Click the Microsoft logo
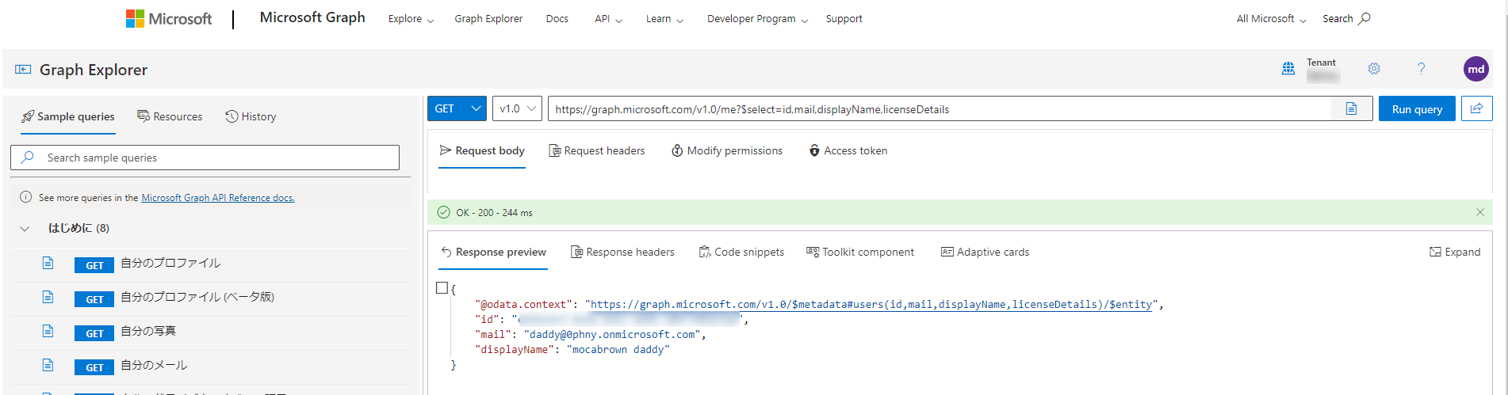This screenshot has height=395, width=1508. coord(169,19)
